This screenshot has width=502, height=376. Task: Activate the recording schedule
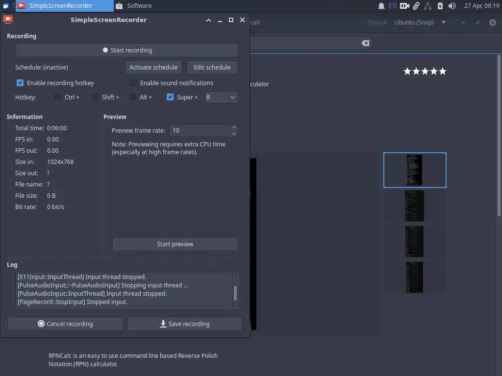pos(153,68)
